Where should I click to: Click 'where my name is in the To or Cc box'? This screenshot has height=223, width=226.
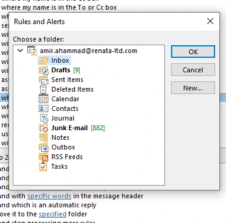[x=59, y=7]
